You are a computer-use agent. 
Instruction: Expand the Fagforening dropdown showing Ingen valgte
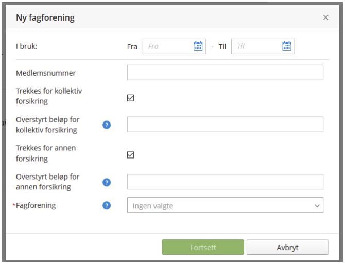(225, 205)
